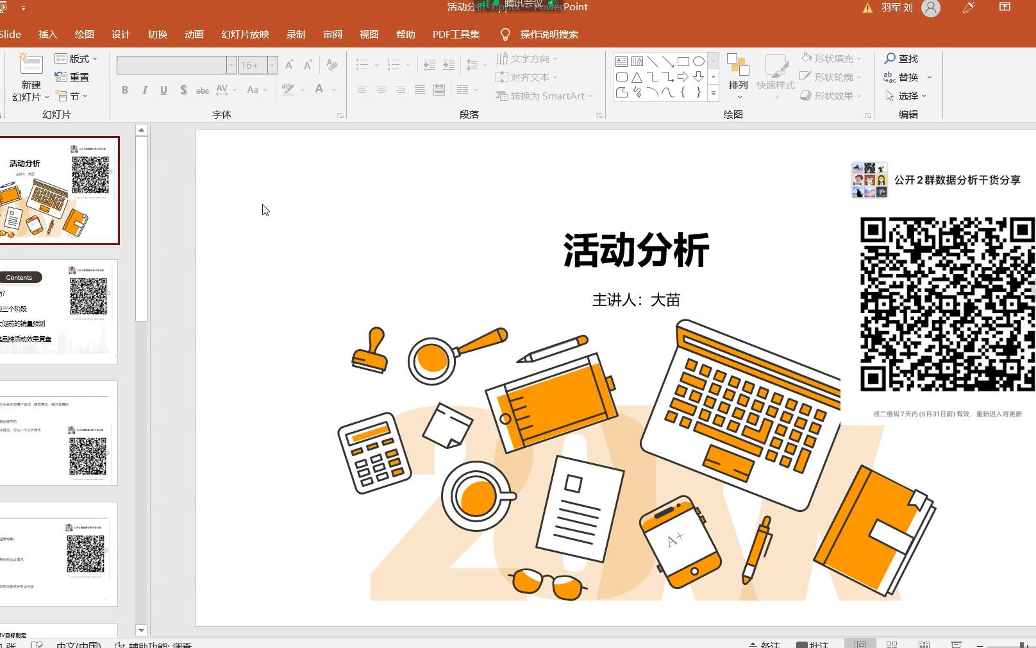This screenshot has width=1036, height=648.
Task: Open font group dialog launcher
Action: tap(340, 115)
